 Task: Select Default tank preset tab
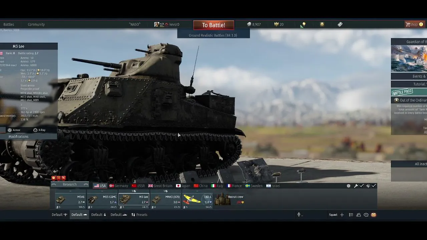point(79,215)
